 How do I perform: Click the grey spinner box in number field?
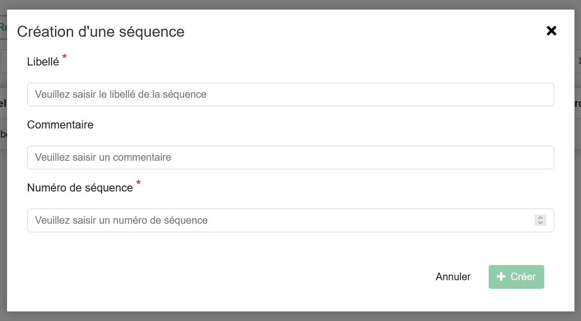click(x=540, y=220)
